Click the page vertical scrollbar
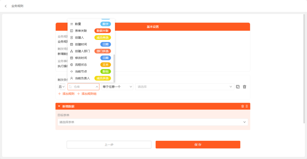The height and width of the screenshot is (159, 307). point(304,69)
